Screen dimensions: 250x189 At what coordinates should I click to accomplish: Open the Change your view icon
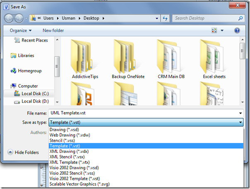pyautogui.click(x=214, y=30)
